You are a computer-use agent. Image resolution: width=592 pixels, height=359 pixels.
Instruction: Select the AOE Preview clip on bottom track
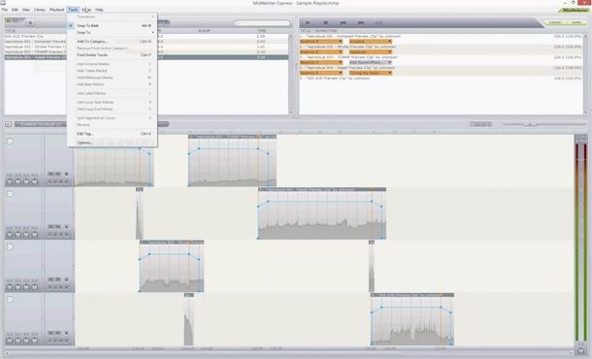[412, 319]
